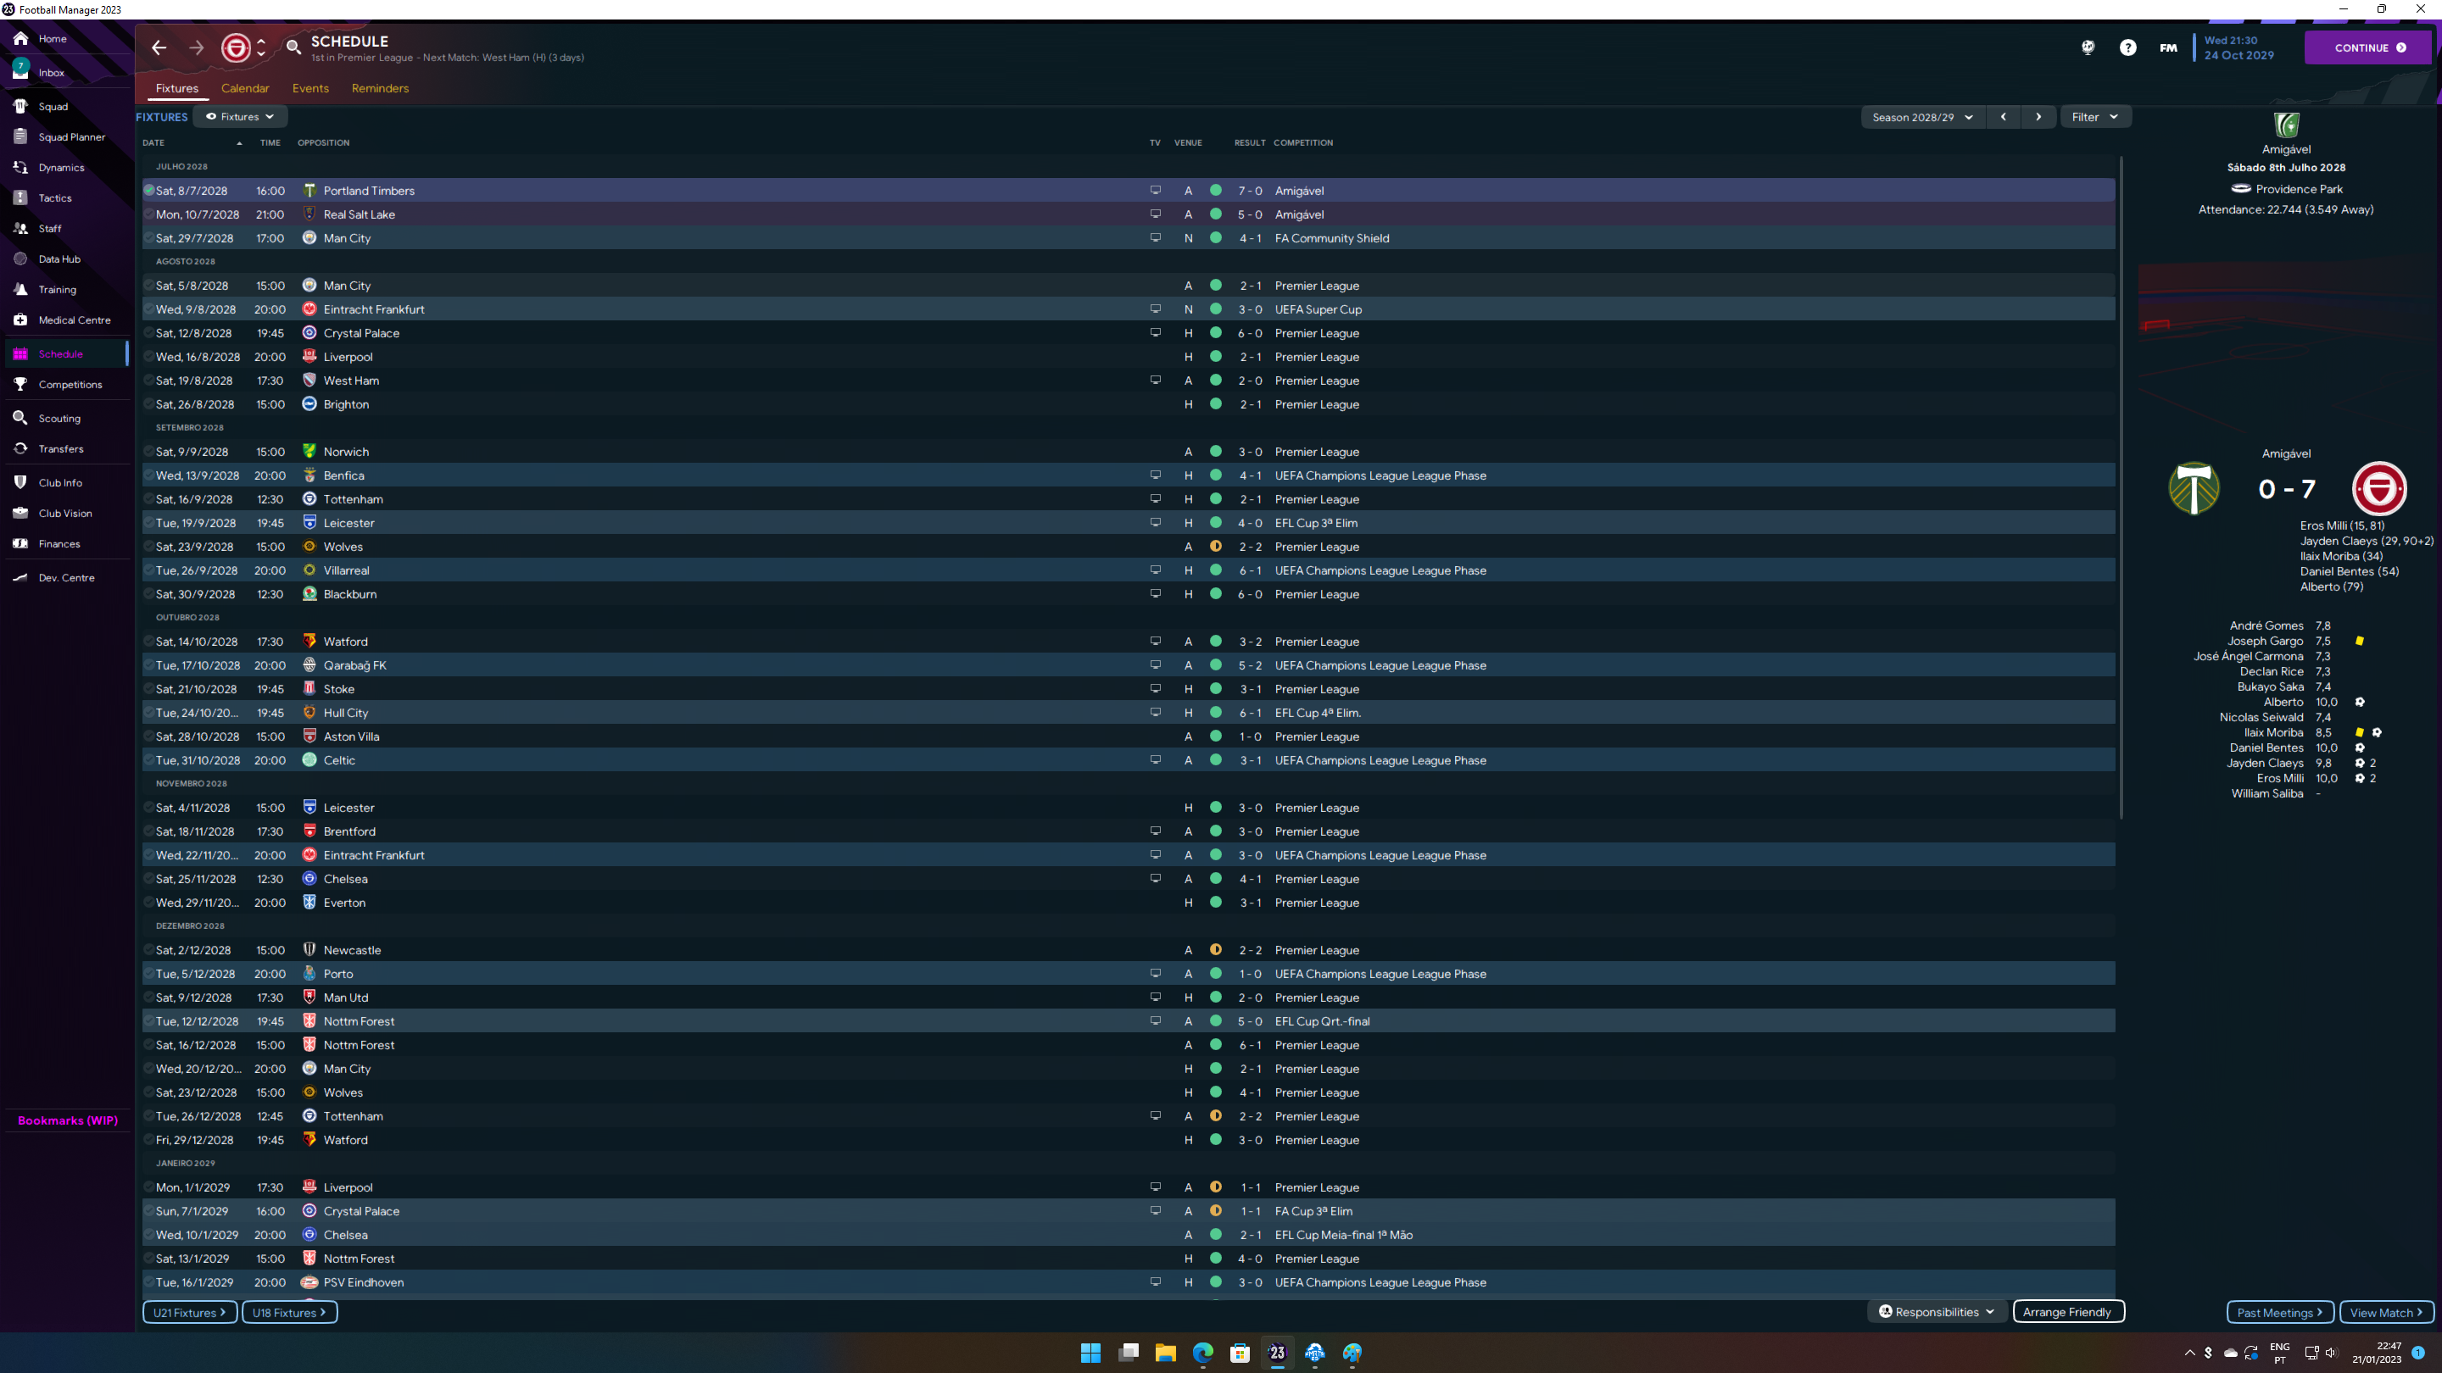Click the FM menu icon
This screenshot has width=2442, height=1373.
click(2168, 47)
